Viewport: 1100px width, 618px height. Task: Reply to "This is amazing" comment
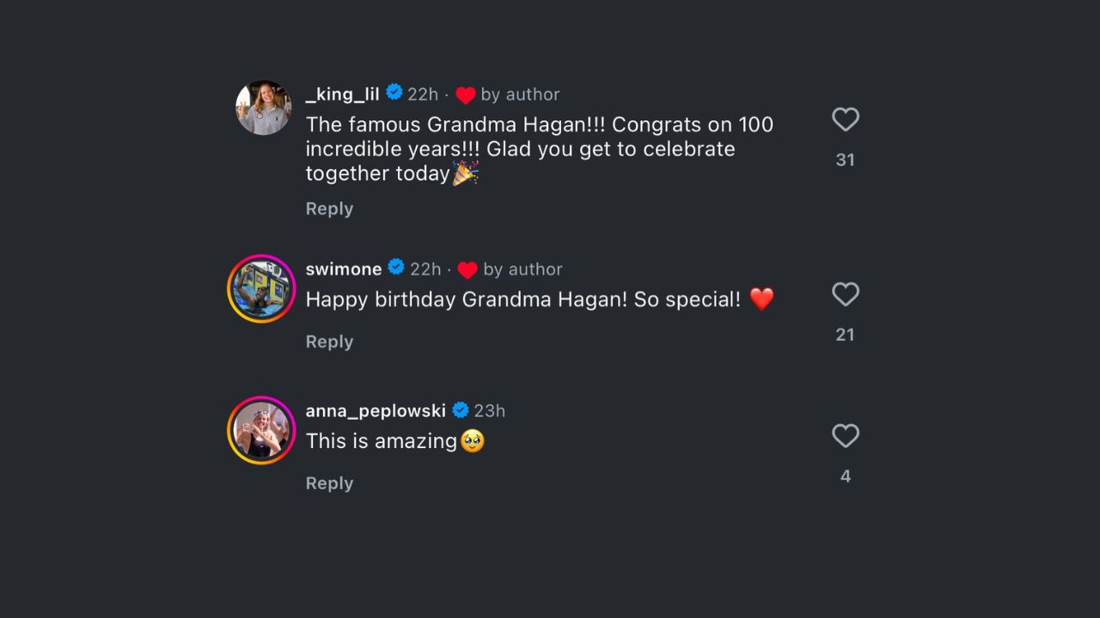click(x=329, y=483)
